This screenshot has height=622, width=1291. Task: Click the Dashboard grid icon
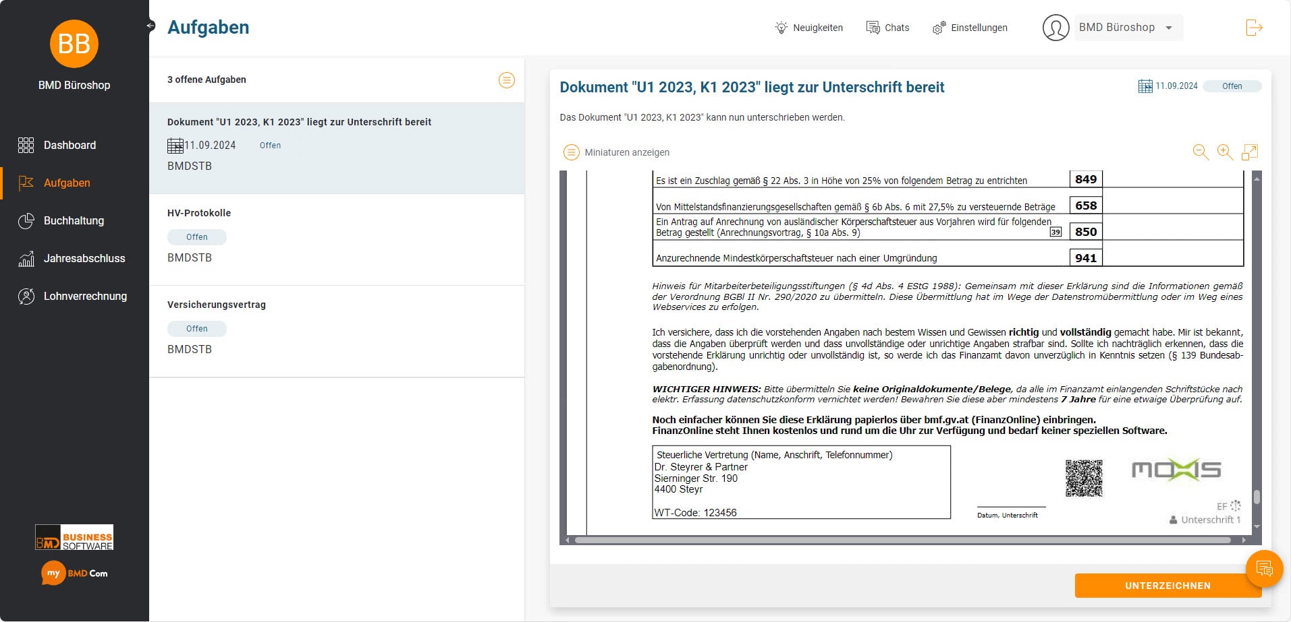point(26,145)
